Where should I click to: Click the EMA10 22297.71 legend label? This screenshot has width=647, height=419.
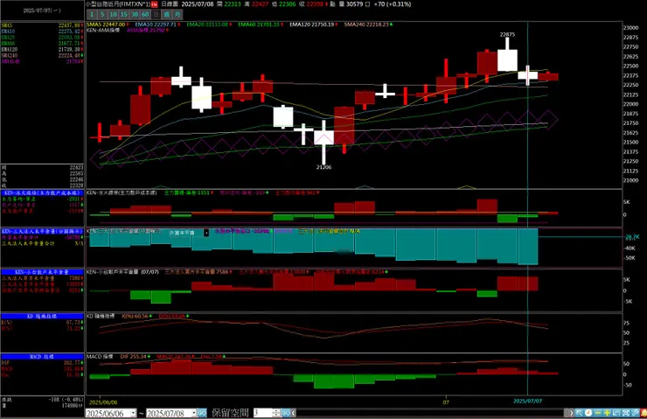click(156, 24)
